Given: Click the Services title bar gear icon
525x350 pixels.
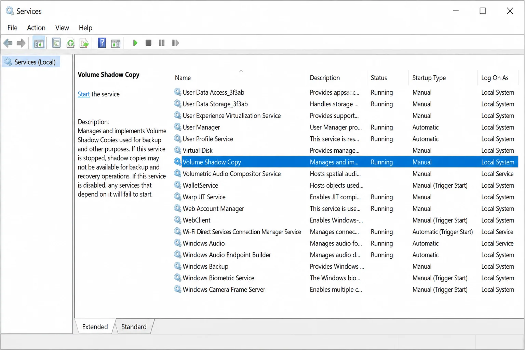Looking at the screenshot, I should tap(10, 11).
